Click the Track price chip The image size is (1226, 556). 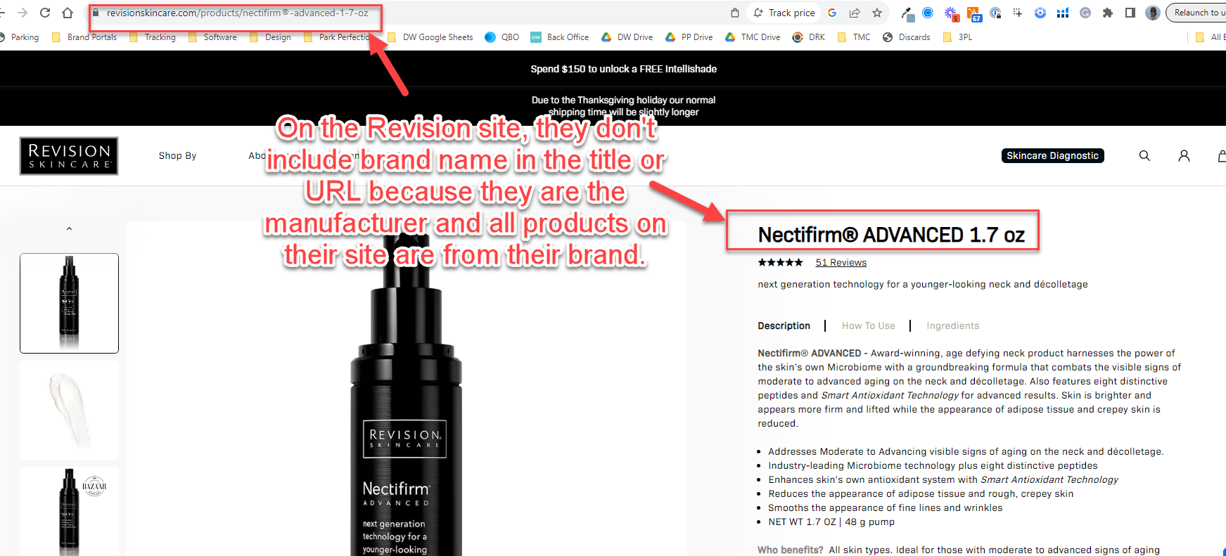tap(784, 13)
